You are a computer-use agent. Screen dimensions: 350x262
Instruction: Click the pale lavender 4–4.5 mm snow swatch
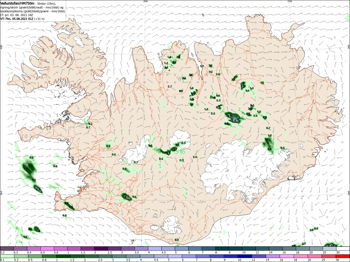[x=155, y=248]
